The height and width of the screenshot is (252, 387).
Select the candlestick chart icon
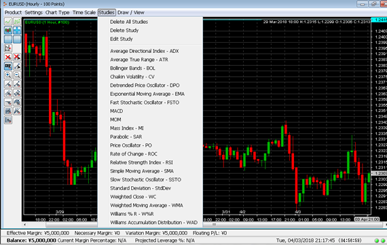(x=8, y=31)
